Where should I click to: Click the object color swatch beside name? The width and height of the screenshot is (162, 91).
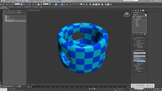(x=146, y=13)
